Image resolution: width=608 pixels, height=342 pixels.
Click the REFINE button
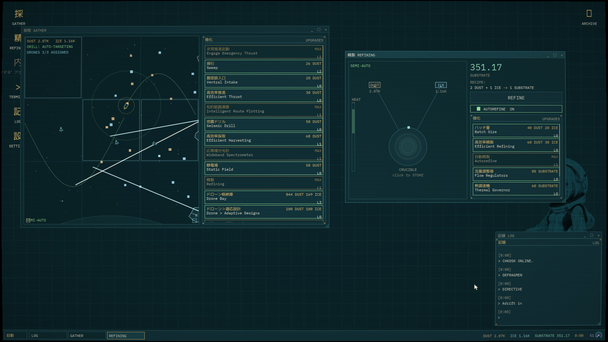coord(516,98)
